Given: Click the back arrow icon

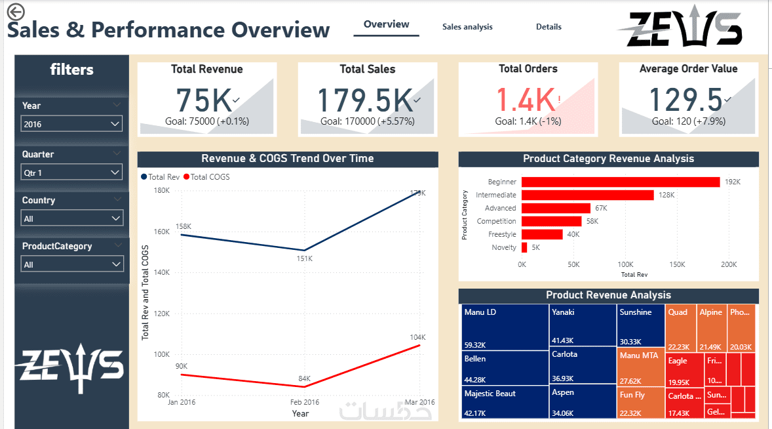Looking at the screenshot, I should click(16, 11).
